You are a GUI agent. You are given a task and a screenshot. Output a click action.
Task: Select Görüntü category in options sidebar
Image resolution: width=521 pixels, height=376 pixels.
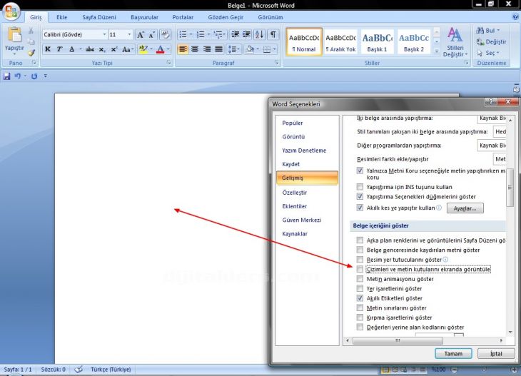click(x=293, y=136)
